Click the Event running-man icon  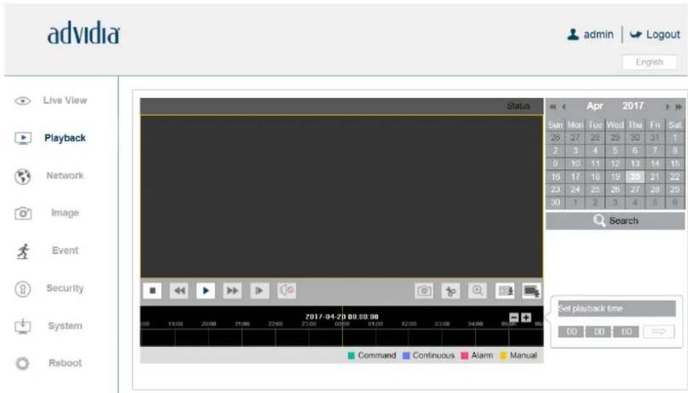(23, 251)
